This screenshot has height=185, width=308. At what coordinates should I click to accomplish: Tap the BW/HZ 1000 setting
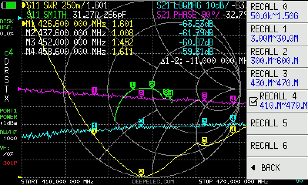point(8,135)
